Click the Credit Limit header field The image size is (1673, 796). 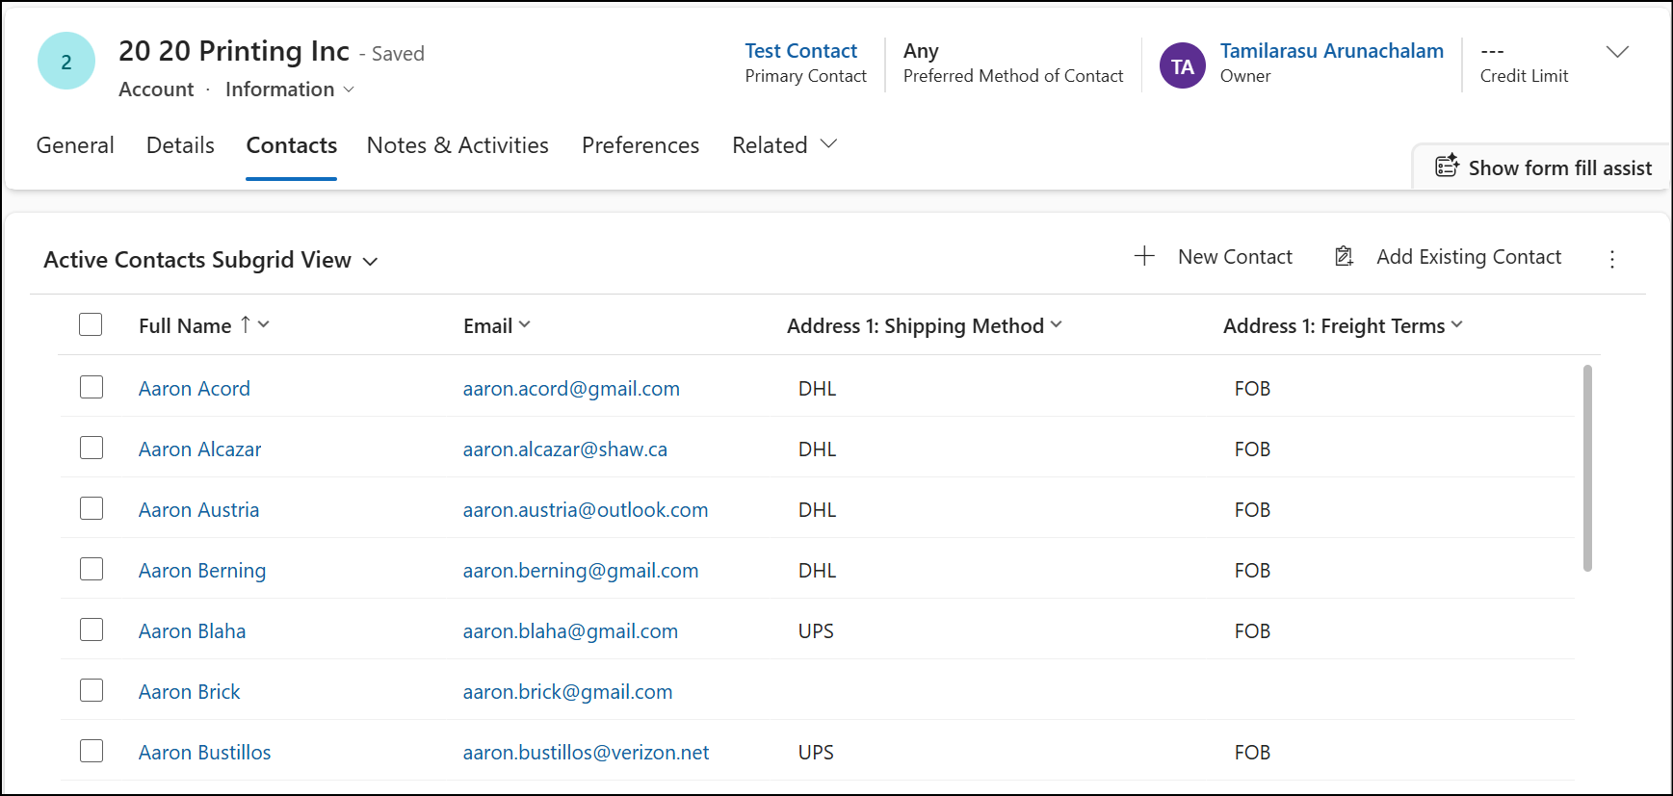[1524, 64]
